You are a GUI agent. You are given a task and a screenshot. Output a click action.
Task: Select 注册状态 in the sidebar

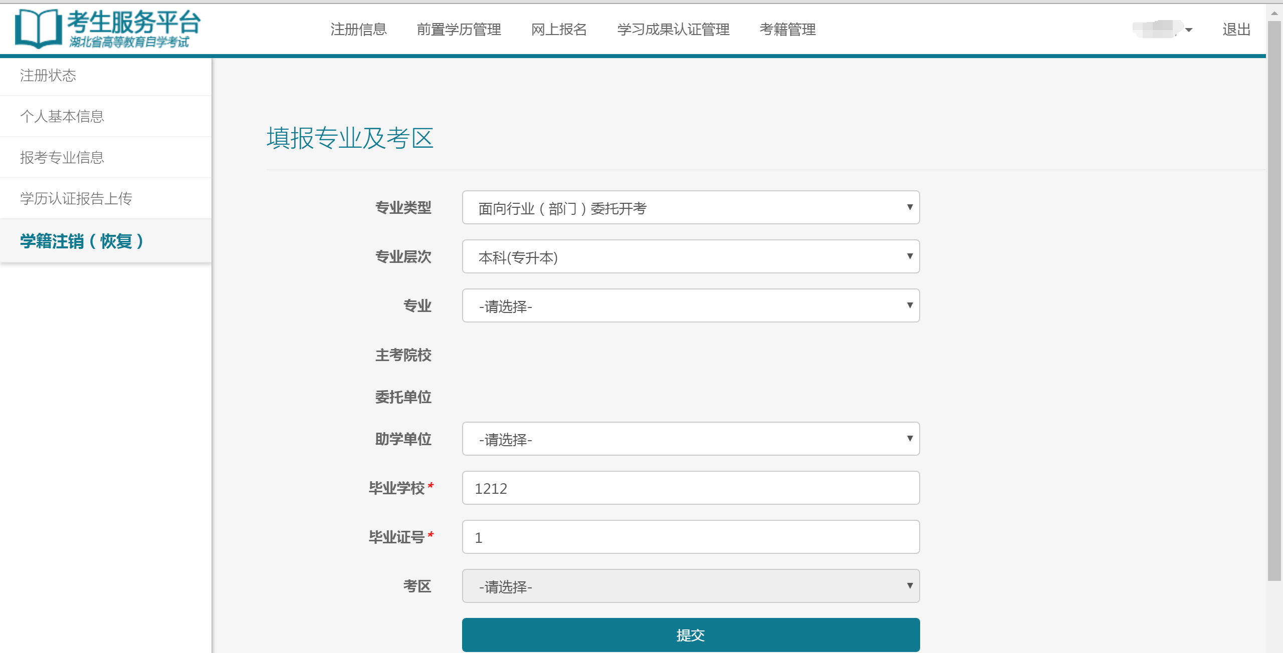tap(106, 76)
